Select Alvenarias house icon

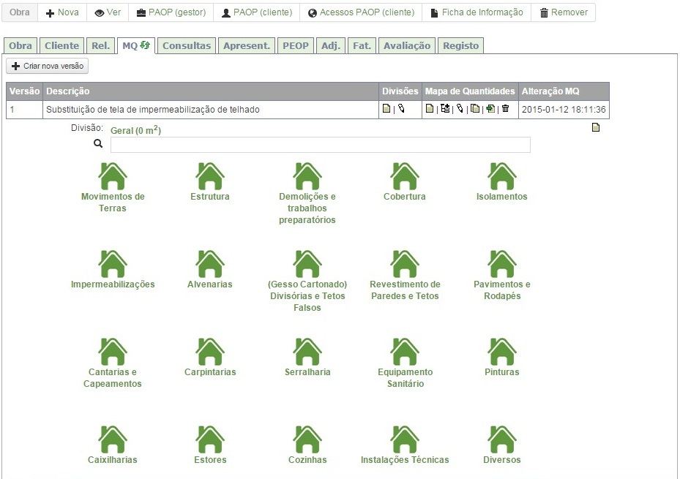[210, 264]
